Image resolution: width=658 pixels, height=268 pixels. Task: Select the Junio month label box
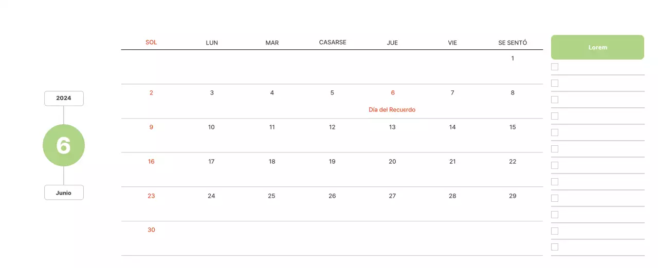pyautogui.click(x=64, y=193)
